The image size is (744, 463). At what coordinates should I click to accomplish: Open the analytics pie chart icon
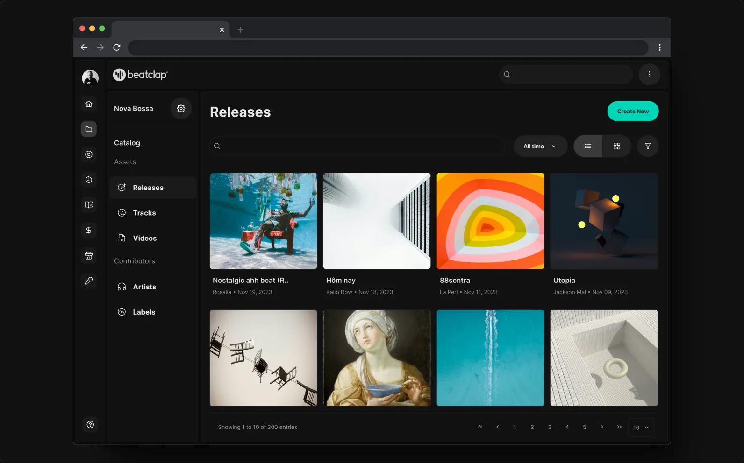tap(89, 180)
